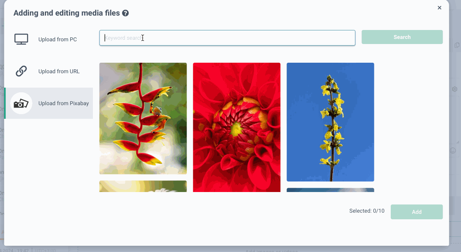The image size is (461, 252).
Task: Close the media files dialog
Action: coord(439,8)
